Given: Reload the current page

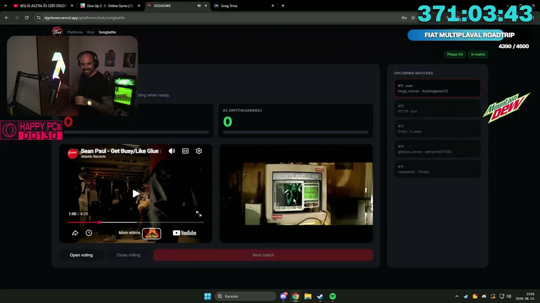Looking at the screenshot, I should (27, 18).
